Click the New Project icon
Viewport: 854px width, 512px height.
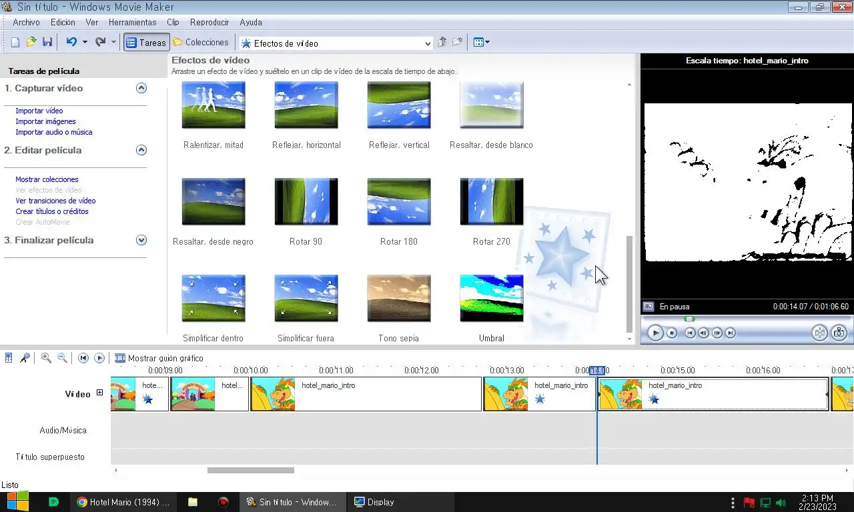(15, 42)
